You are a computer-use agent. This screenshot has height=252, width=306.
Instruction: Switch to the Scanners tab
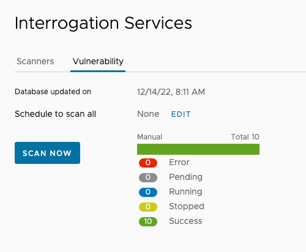tap(35, 61)
